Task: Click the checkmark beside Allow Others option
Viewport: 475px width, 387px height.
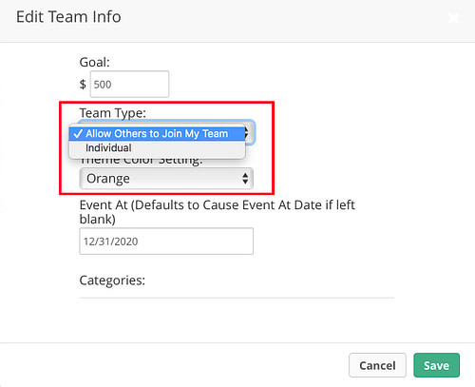Action: pos(78,134)
